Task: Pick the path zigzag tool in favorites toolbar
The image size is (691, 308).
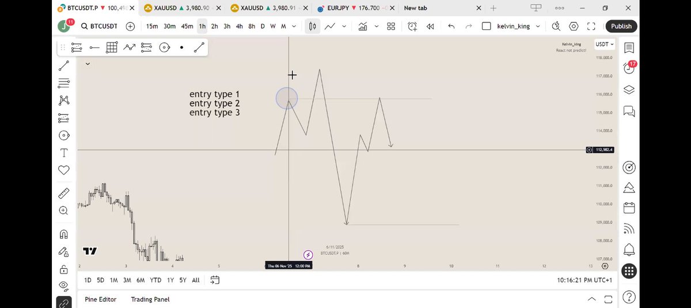Action: pos(129,48)
